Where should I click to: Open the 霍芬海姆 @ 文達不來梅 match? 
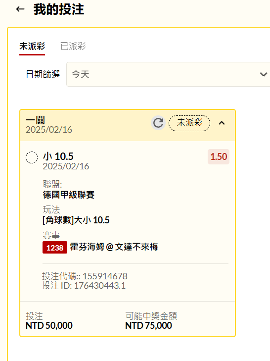[114, 247]
